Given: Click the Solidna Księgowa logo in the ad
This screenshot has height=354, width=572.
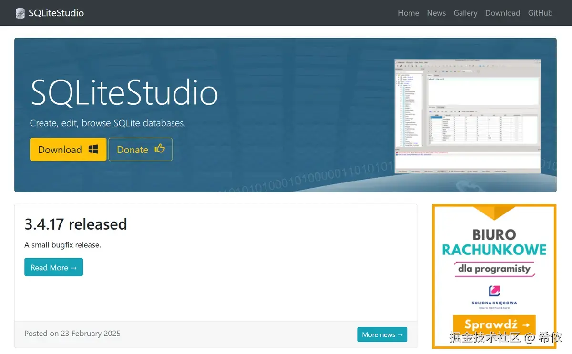Looking at the screenshot, I should point(494,296).
